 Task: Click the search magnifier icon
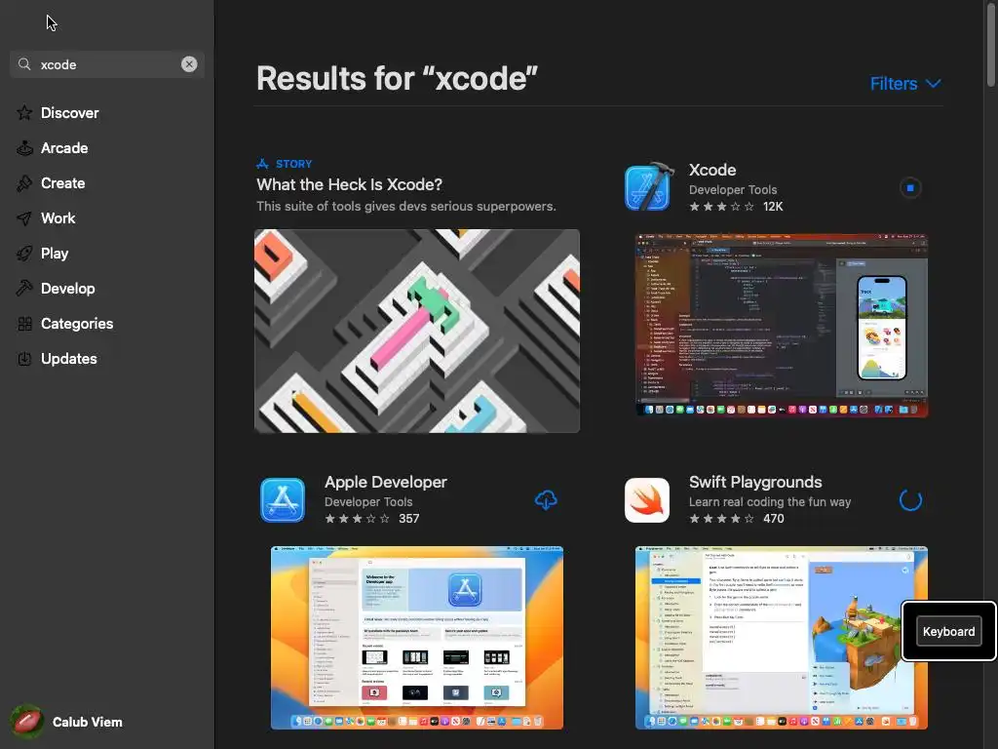[24, 64]
